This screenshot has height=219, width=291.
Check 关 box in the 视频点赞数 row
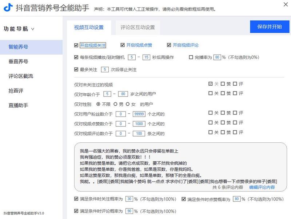(211, 122)
